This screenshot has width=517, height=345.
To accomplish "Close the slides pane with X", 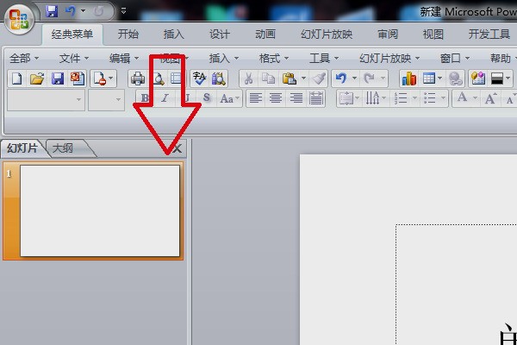I will (178, 148).
